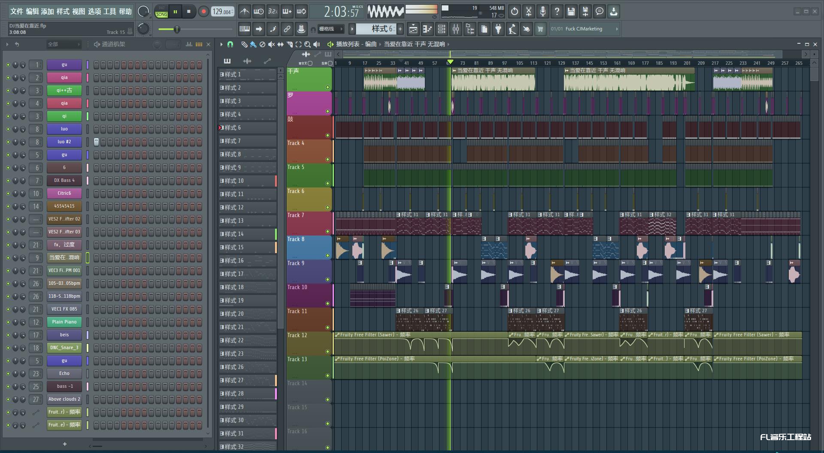This screenshot has height=453, width=824.
Task: Toggle multilink to controllers knob icon
Action: tap(301, 29)
